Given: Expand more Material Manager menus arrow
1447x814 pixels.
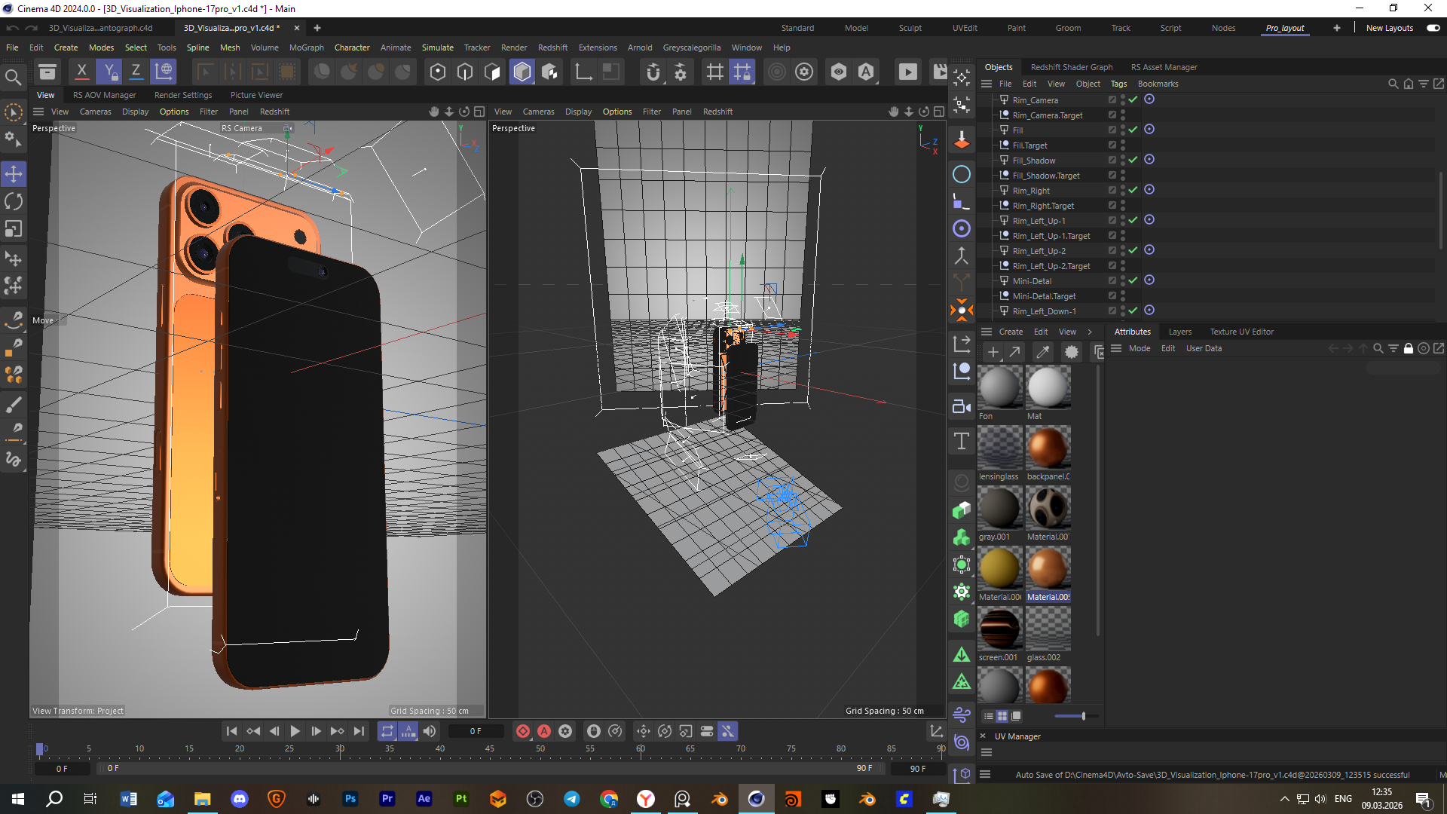Looking at the screenshot, I should pos(1090,332).
